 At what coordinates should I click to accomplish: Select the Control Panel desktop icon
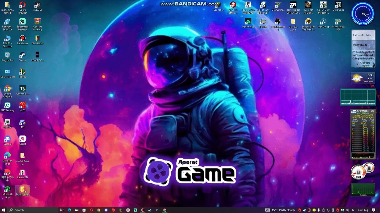(x=7, y=73)
